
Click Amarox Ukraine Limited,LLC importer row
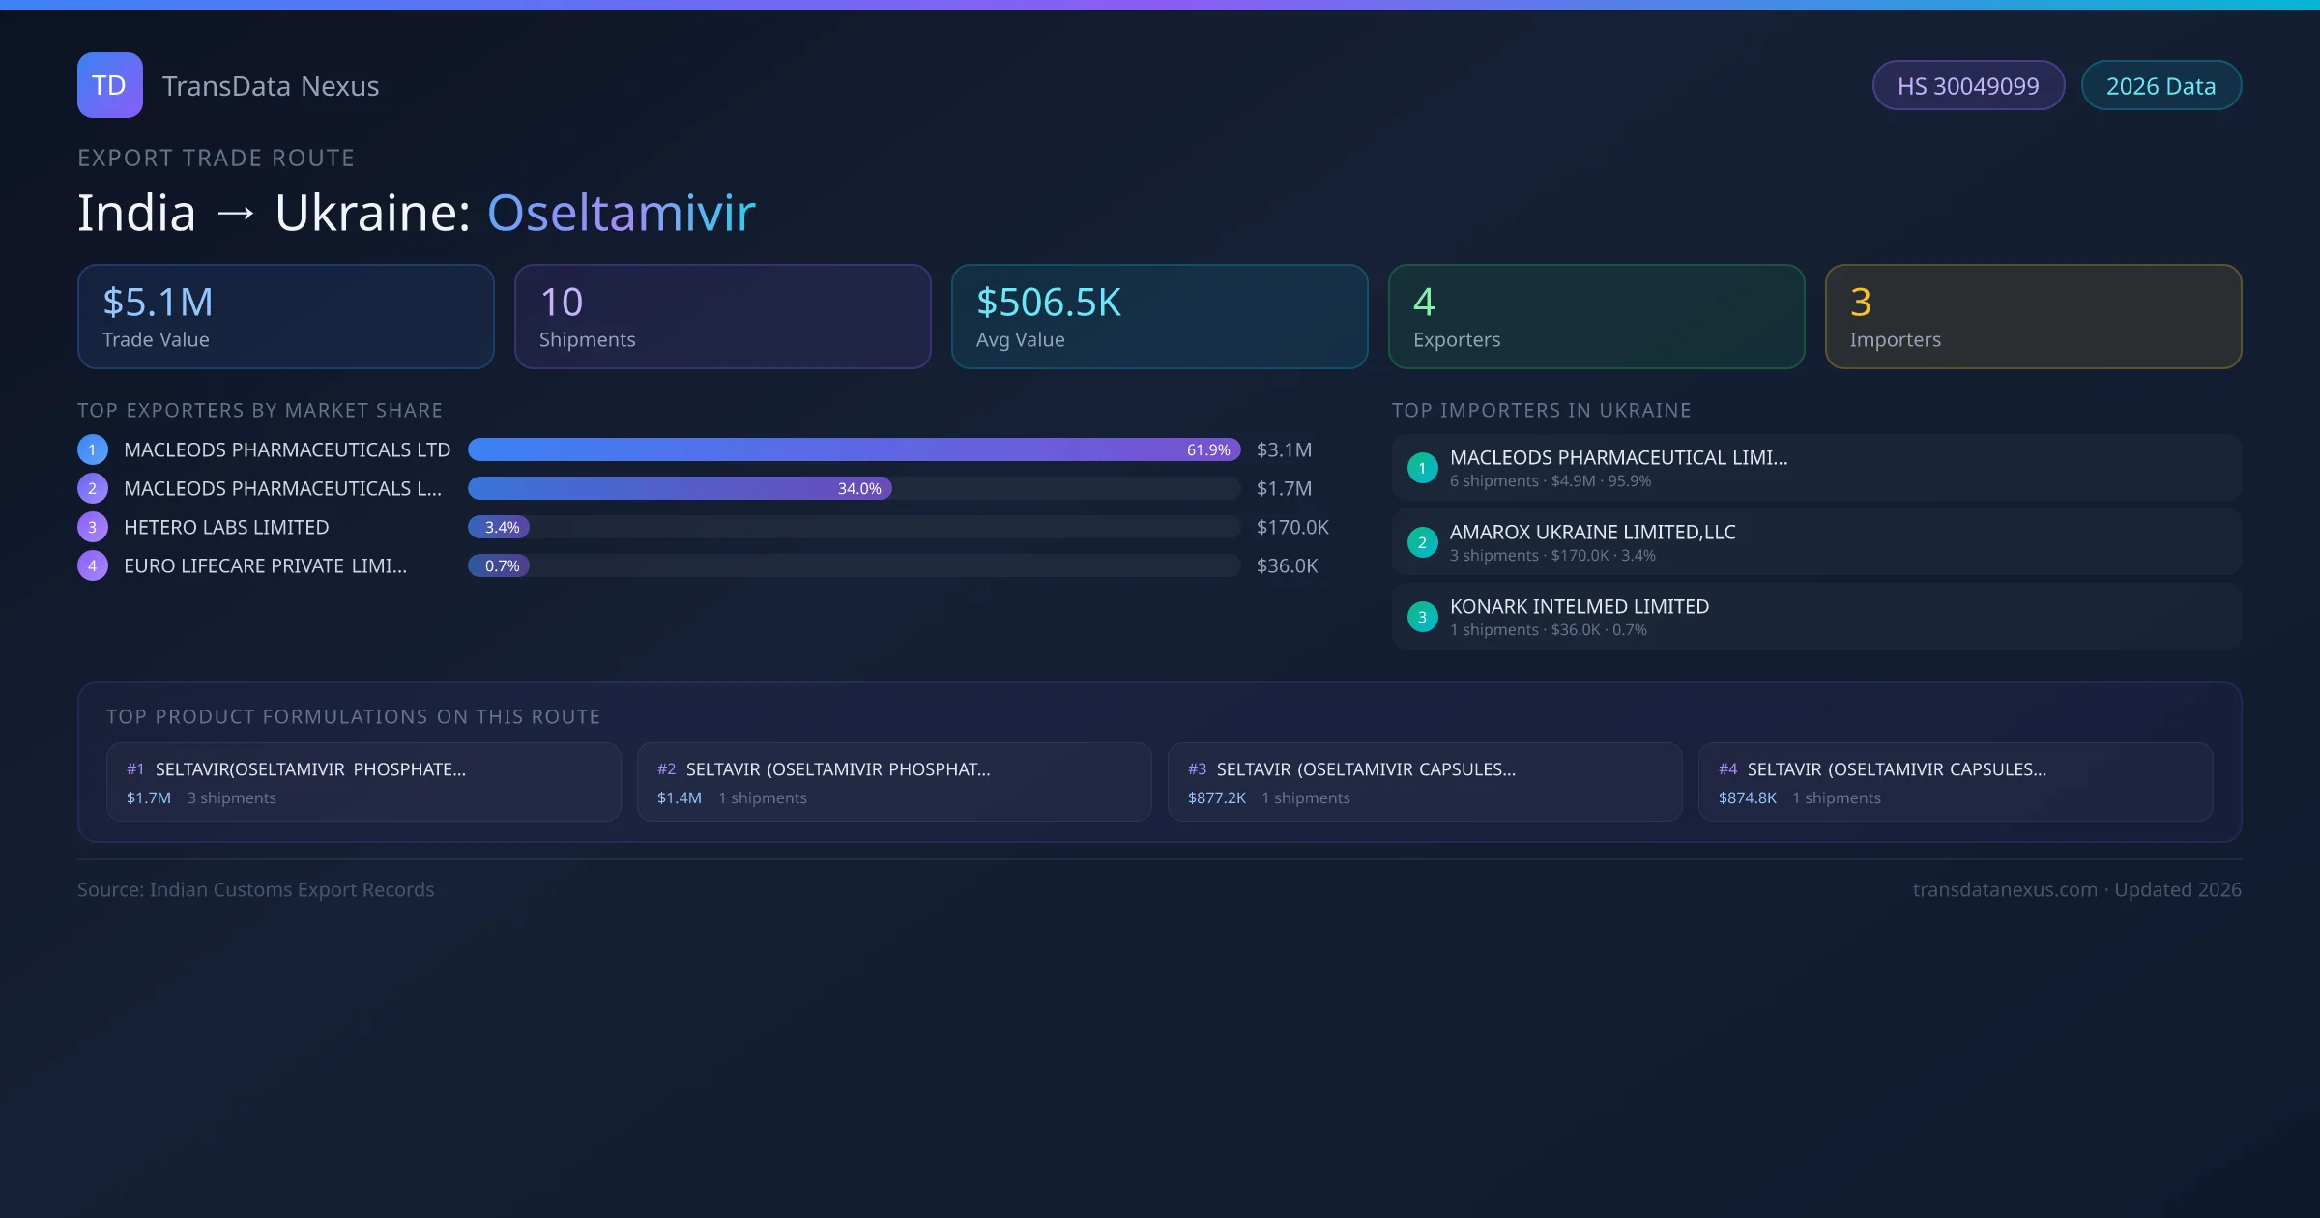(x=1815, y=542)
